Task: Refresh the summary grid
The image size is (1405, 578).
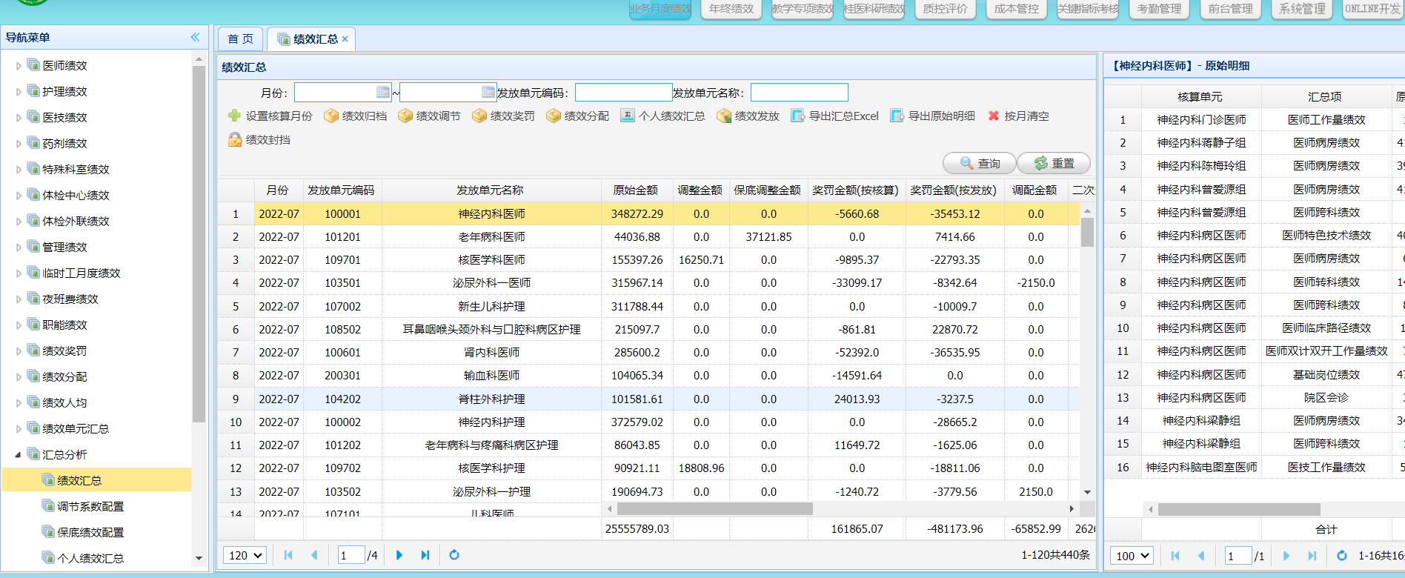Action: [454, 555]
